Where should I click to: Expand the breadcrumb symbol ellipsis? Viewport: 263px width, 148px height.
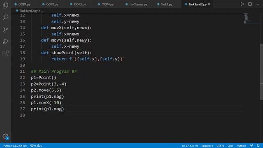tap(42, 11)
